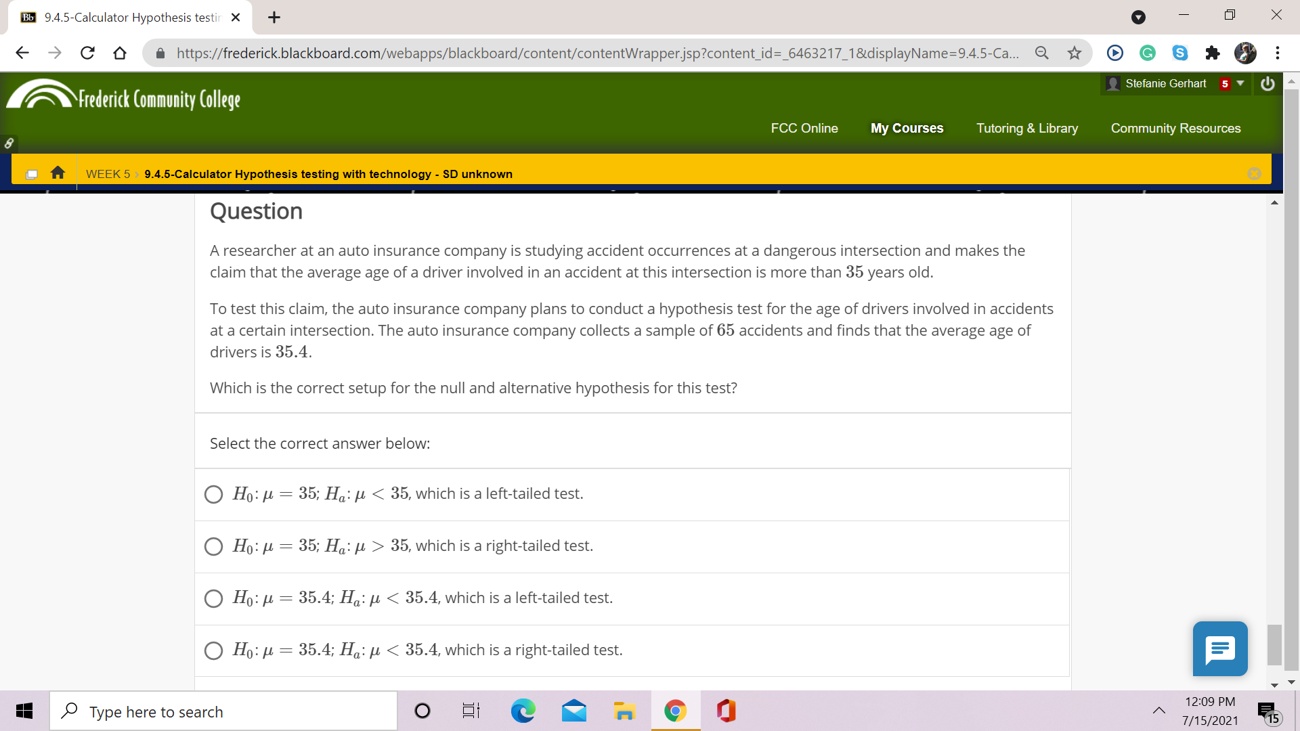Choose the last answer option with mean 35.4
This screenshot has width=1300, height=731.
click(x=213, y=650)
